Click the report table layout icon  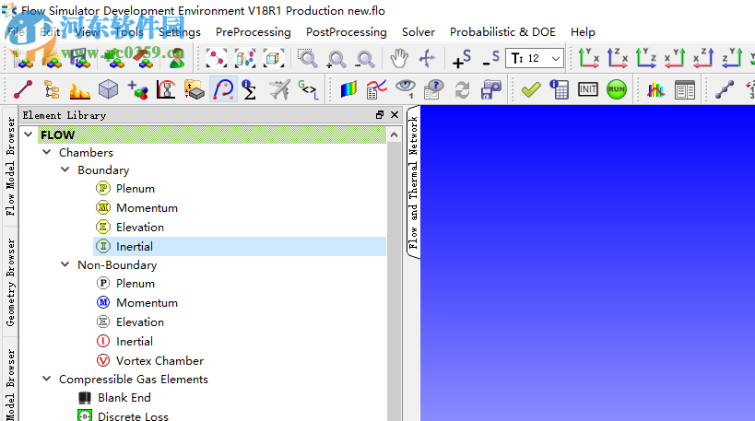[685, 89]
